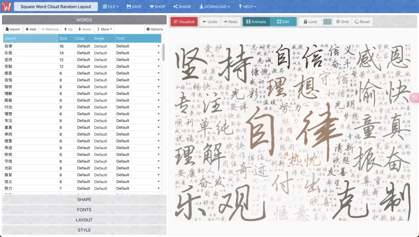419x237 pixels.
Task: Click the Angle column header
Action: point(99,38)
